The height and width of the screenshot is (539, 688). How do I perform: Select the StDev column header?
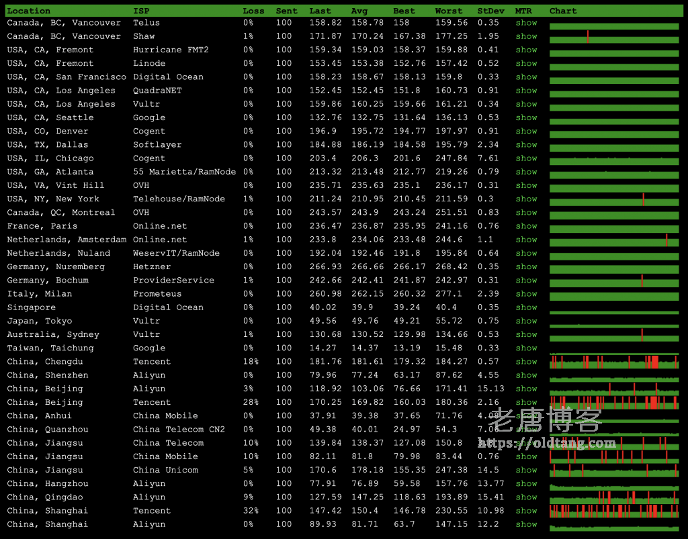488,11
